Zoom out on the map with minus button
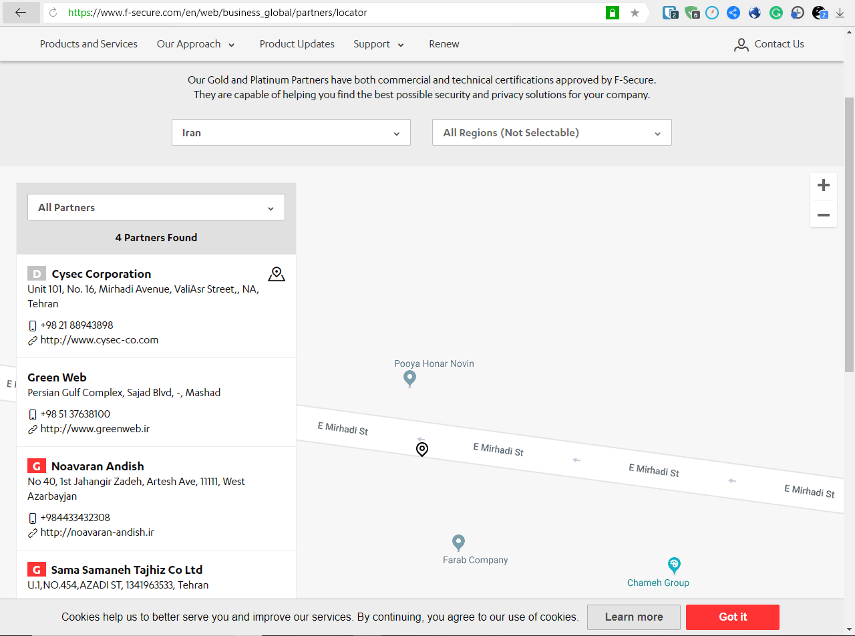 coord(824,214)
